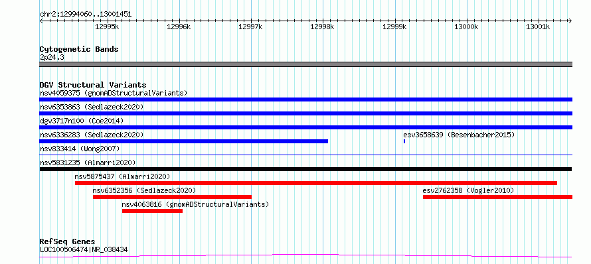The image size is (591, 264).
Task: Click the RefSeq Genes track title
Action: pos(67,241)
